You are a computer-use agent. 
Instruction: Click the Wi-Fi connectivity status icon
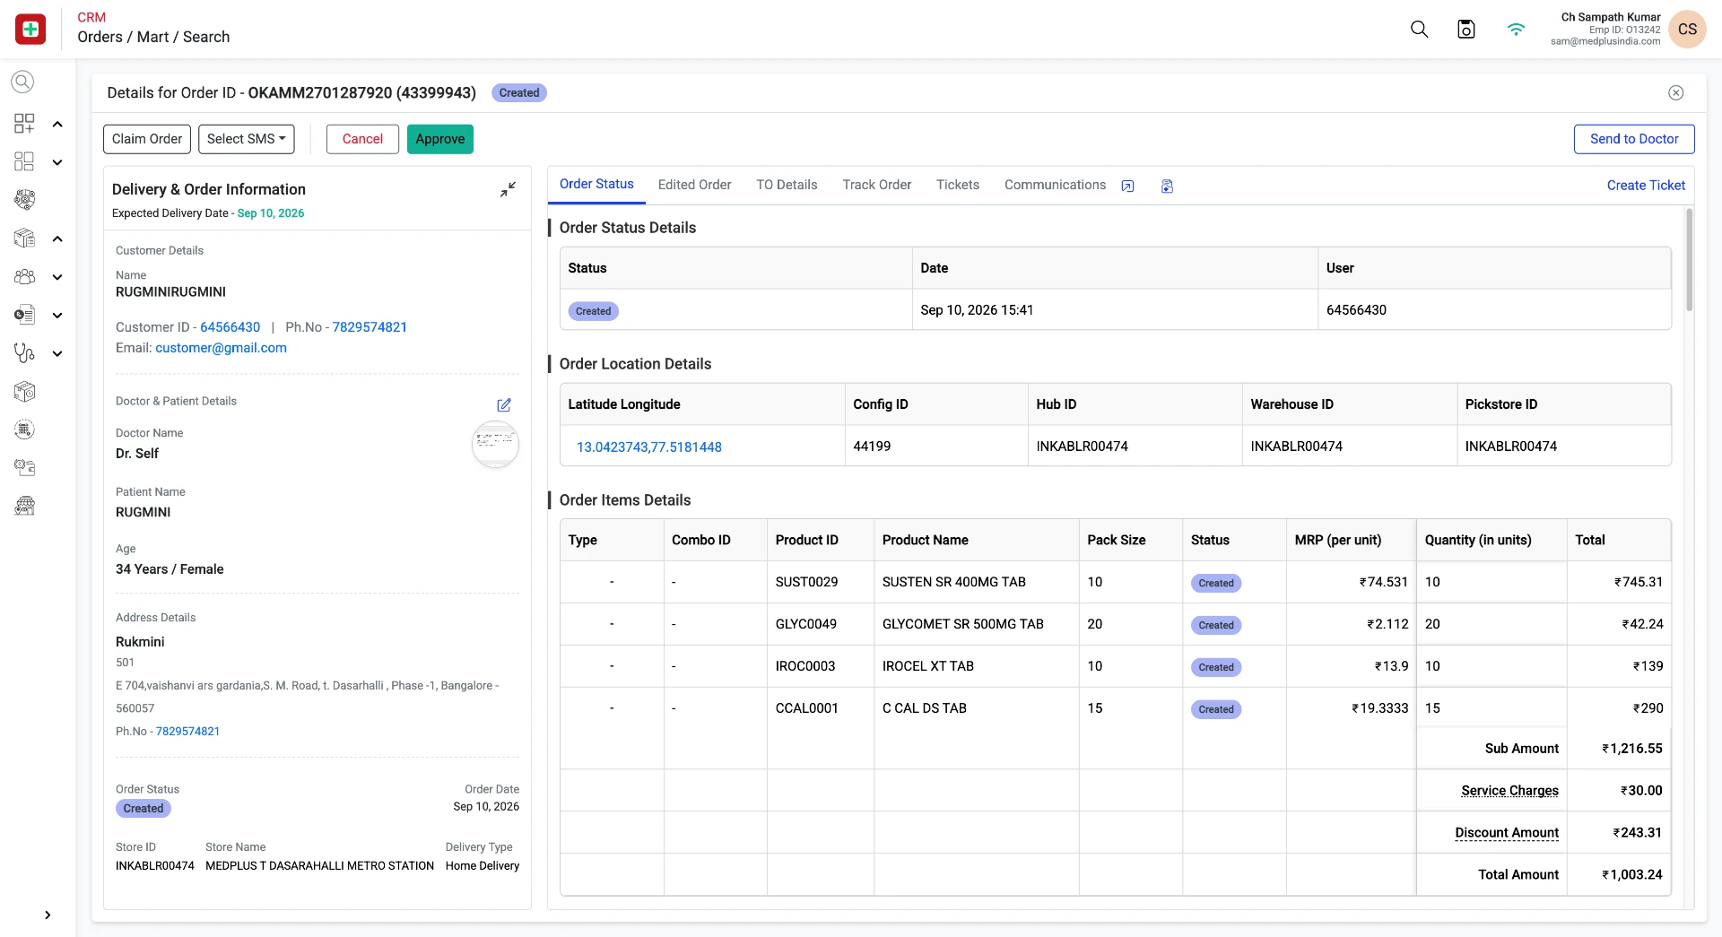tap(1516, 29)
